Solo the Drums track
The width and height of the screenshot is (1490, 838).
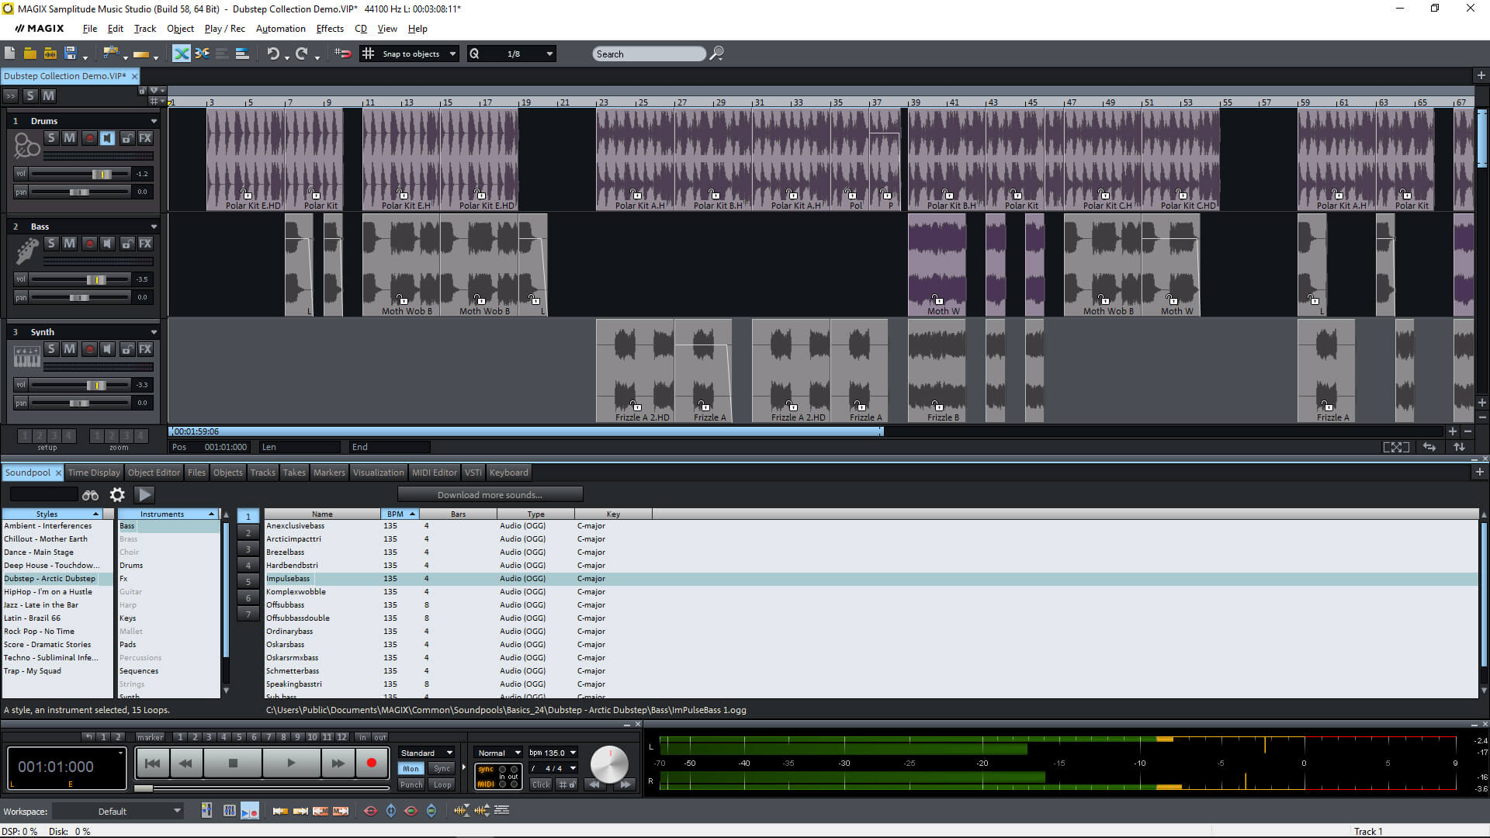51,138
